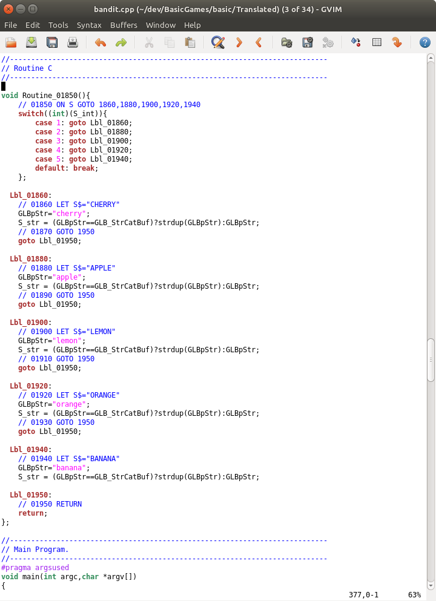Click the scrollbar down arrow

click(x=431, y=586)
